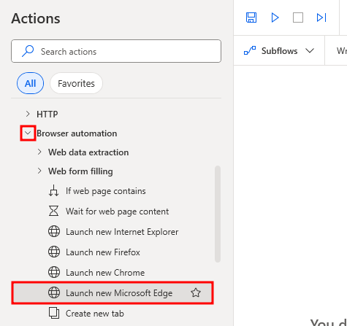Run the flow with the play icon

tap(275, 18)
